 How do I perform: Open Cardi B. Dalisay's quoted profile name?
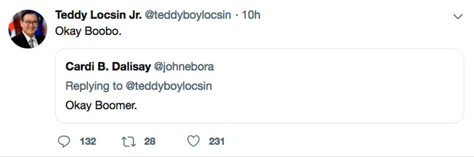pyautogui.click(x=108, y=67)
